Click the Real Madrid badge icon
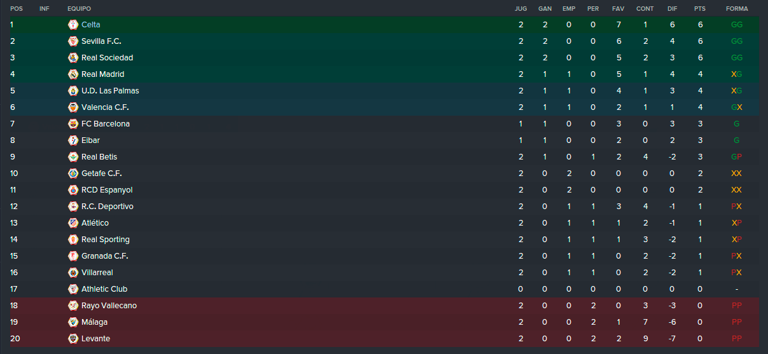Viewport: 768px width, 354px height. tap(73, 74)
